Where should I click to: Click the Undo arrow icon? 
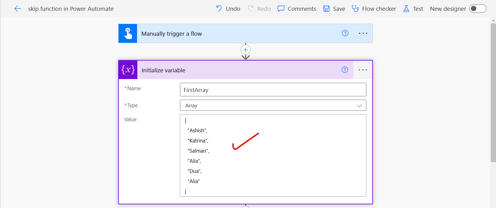[219, 9]
